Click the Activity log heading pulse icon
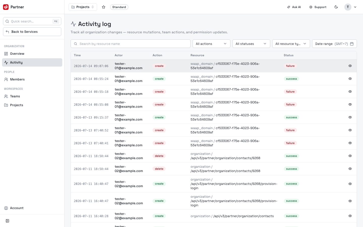This screenshot has width=363, height=227. 73,24
